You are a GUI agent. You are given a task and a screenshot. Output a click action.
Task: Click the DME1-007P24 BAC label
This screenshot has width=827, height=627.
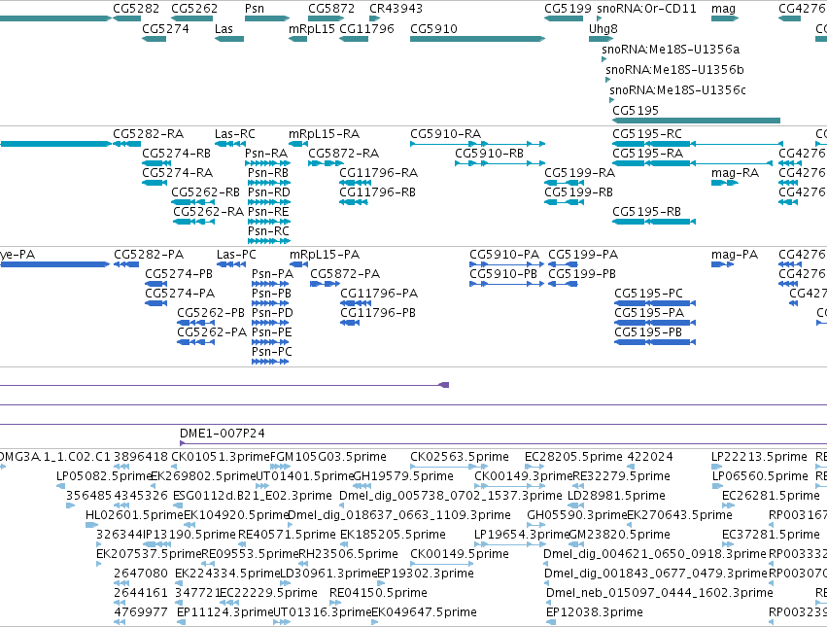coord(222,434)
